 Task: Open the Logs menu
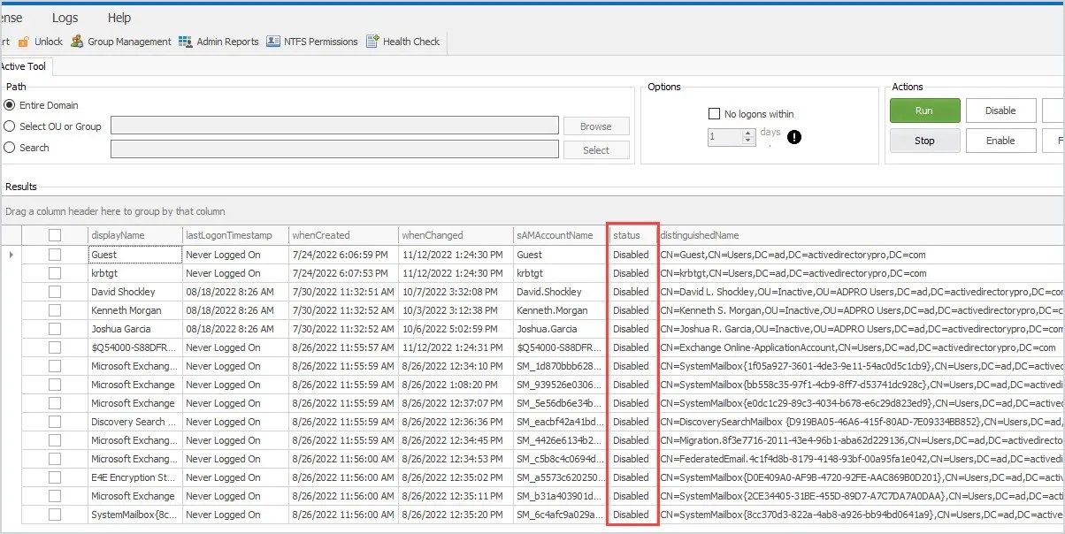click(x=65, y=17)
